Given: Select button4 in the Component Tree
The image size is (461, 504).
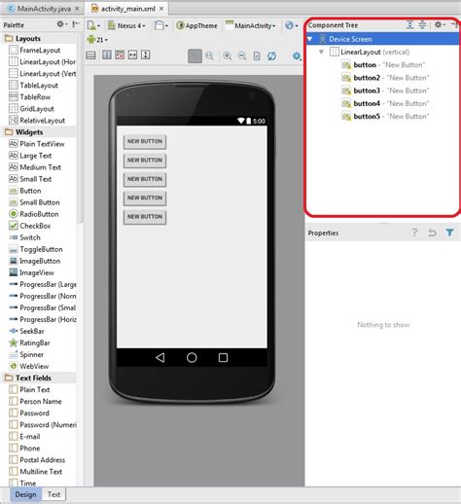Looking at the screenshot, I should point(385,103).
